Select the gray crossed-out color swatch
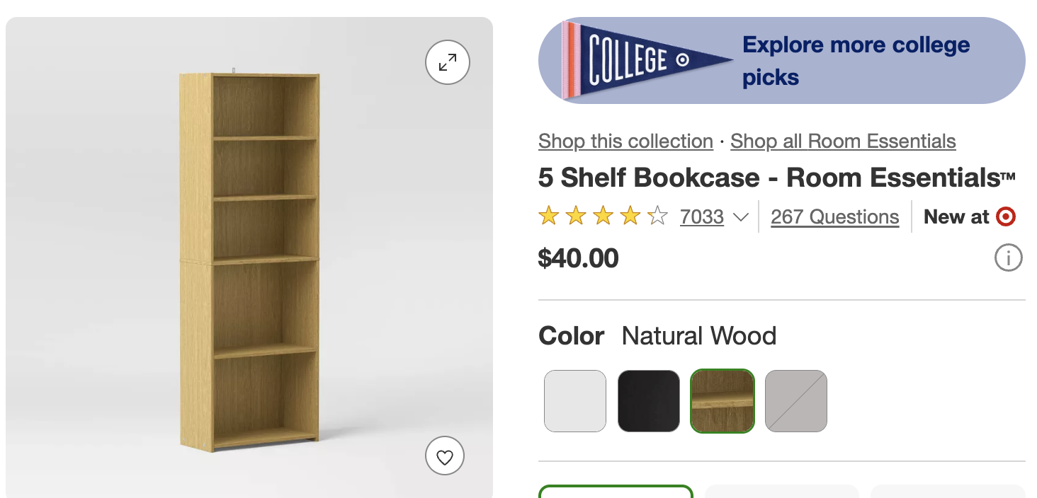The width and height of the screenshot is (1037, 498). [796, 401]
